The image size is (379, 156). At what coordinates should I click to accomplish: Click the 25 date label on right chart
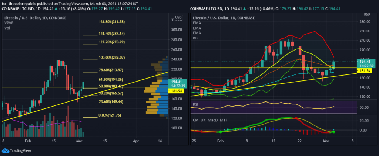pos(193,141)
